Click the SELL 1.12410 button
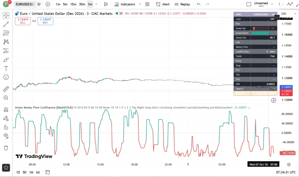The width and height of the screenshot is (299, 177). (x=23, y=21)
